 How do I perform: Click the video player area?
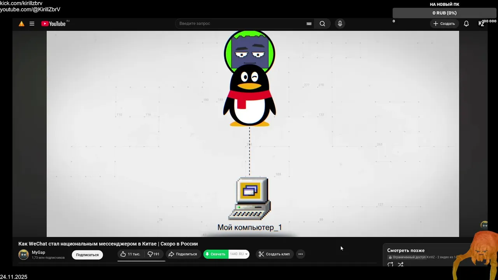click(x=253, y=134)
